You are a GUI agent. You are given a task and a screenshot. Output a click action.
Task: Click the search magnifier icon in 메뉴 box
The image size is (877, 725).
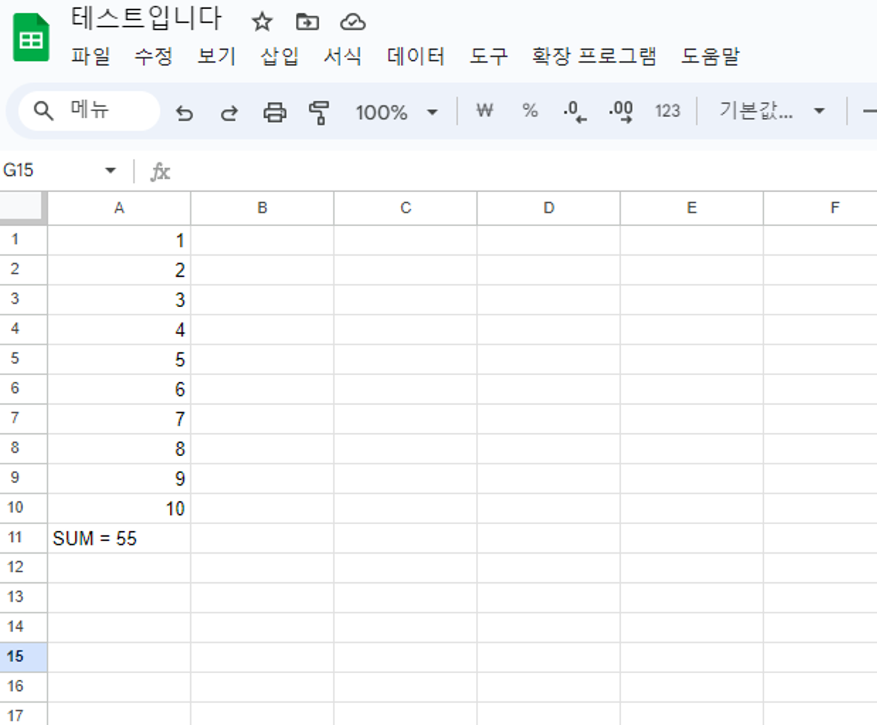pyautogui.click(x=43, y=111)
